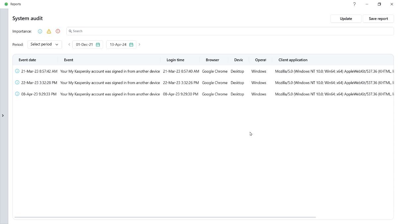Go to the next period using right arrow

139,44
